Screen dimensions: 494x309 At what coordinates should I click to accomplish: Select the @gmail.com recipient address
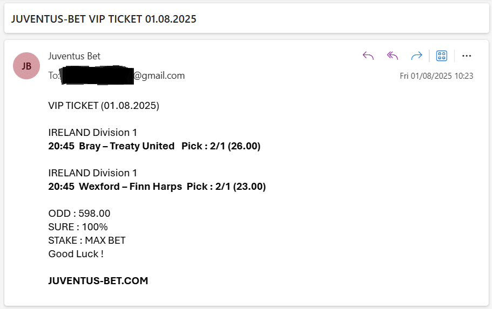point(159,75)
